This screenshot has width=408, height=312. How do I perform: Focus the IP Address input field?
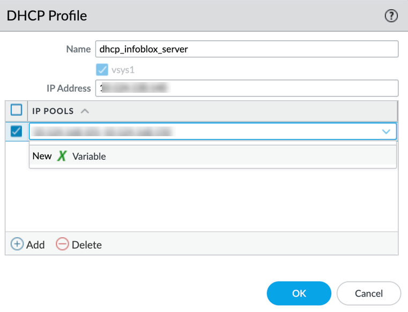tap(247, 88)
